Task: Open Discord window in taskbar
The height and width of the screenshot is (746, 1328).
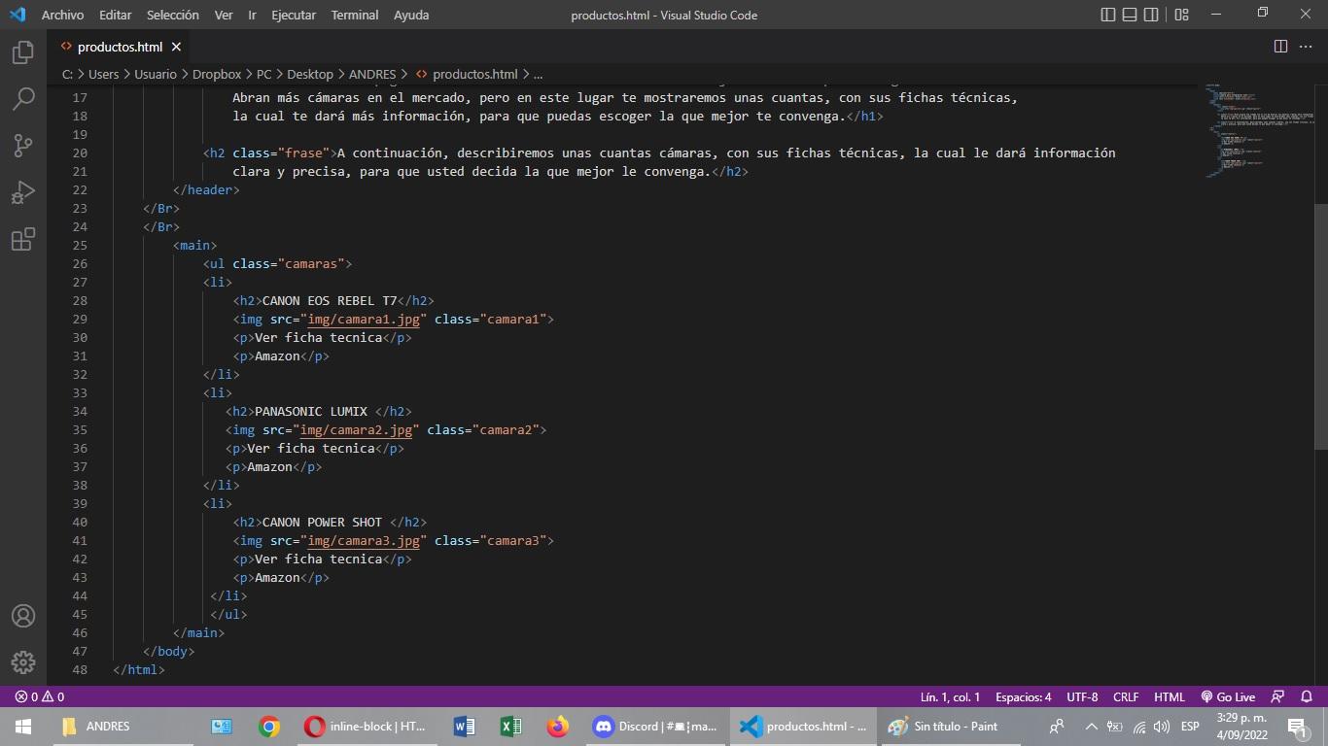Action: pyautogui.click(x=656, y=727)
